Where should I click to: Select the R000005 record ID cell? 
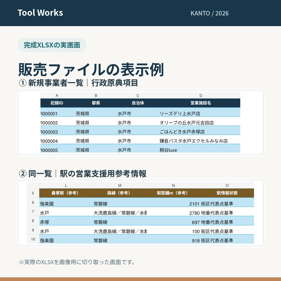(x=58, y=149)
